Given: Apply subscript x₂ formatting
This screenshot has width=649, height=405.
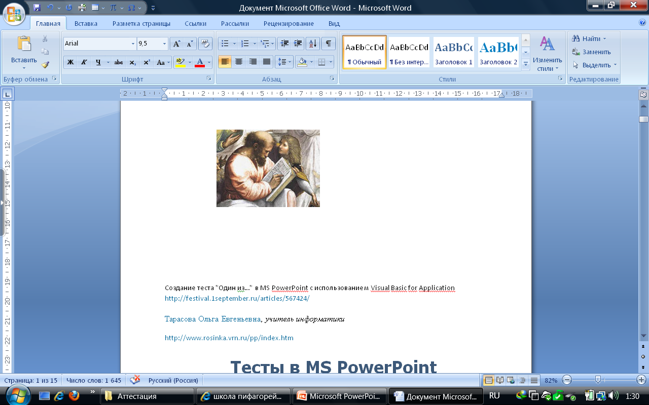Looking at the screenshot, I should click(x=132, y=62).
